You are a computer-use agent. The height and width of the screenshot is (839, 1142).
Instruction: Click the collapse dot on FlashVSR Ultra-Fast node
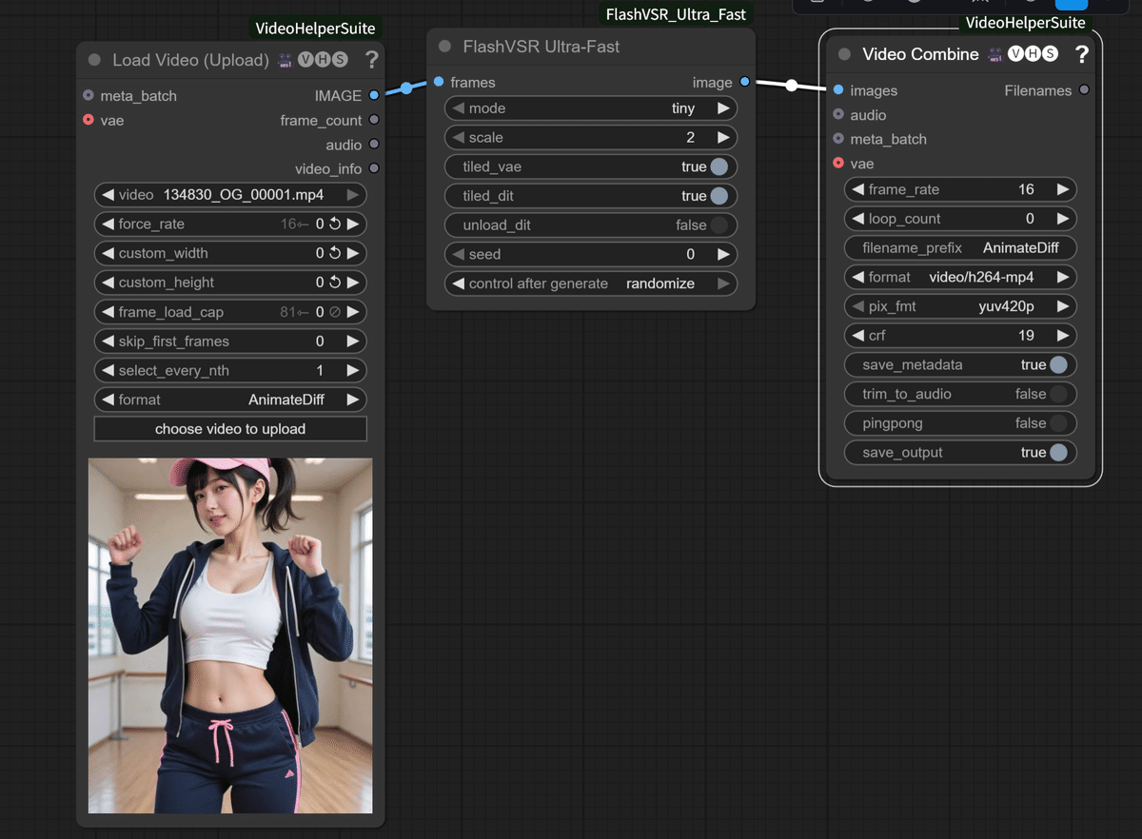[443, 46]
